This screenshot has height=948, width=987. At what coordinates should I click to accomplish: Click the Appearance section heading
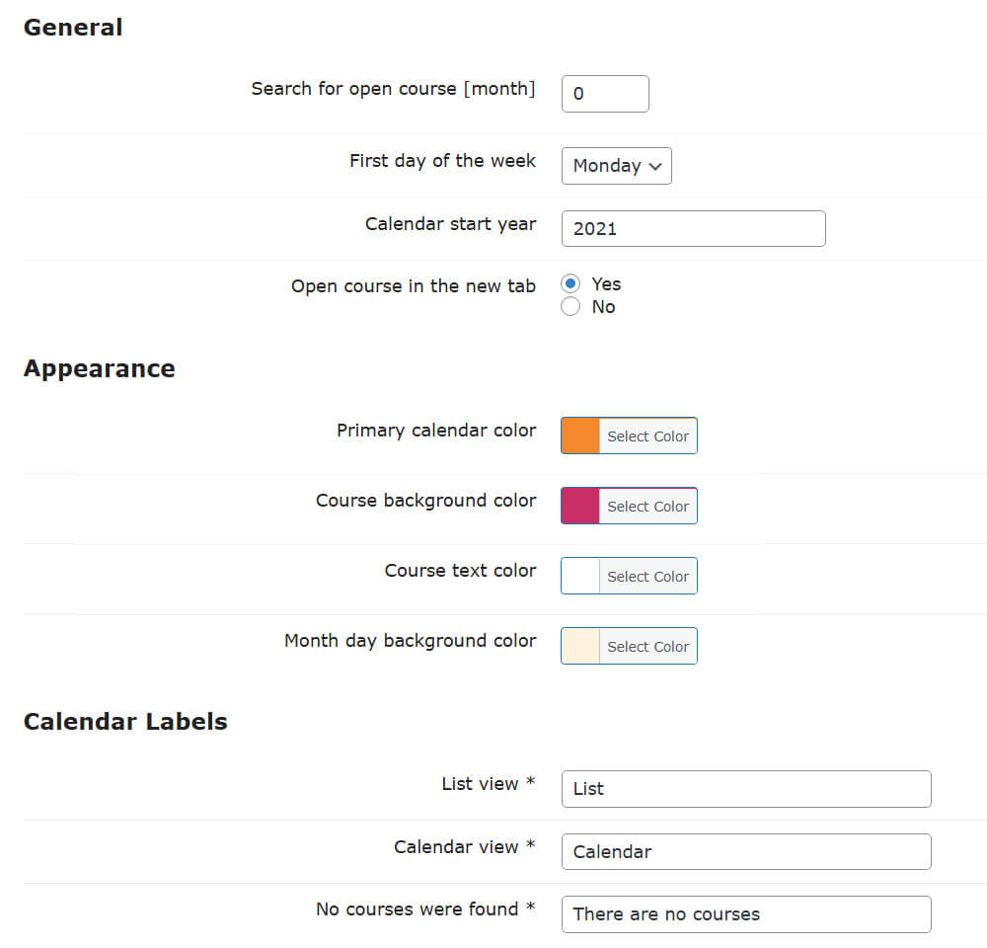99,369
